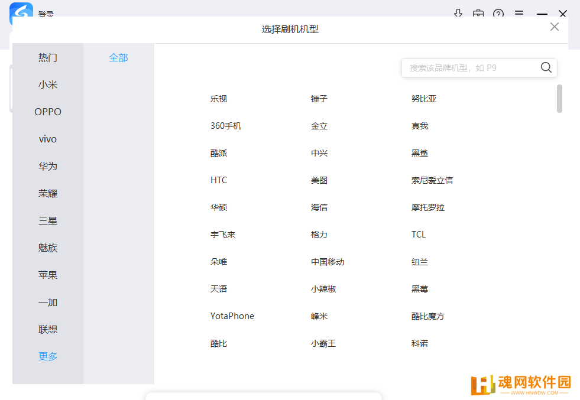Choose the 黑鲨 brand
This screenshot has width=580, height=400.
click(x=419, y=153)
